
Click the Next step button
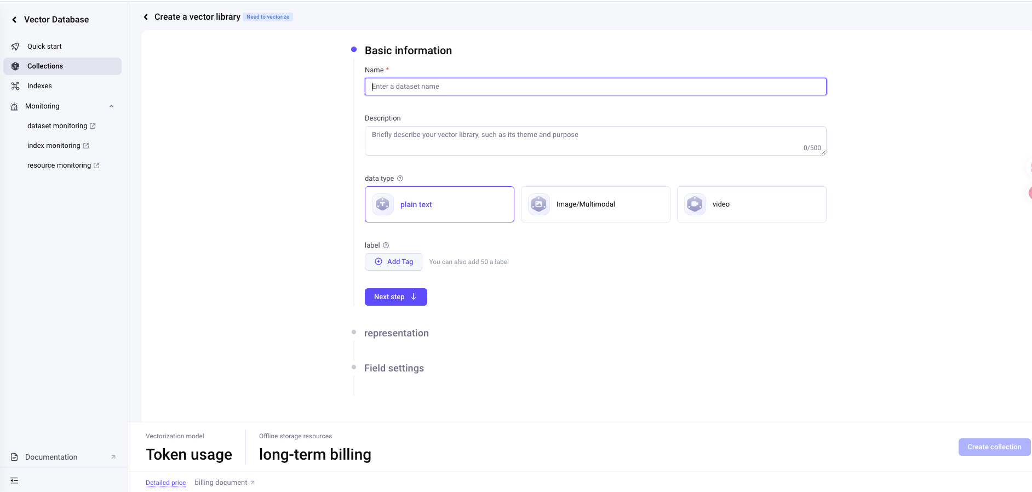395,297
